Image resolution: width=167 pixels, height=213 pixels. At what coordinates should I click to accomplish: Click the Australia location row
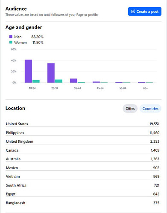point(82,159)
